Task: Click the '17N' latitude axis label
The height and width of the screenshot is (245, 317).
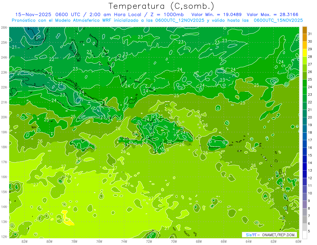Action: (4, 162)
